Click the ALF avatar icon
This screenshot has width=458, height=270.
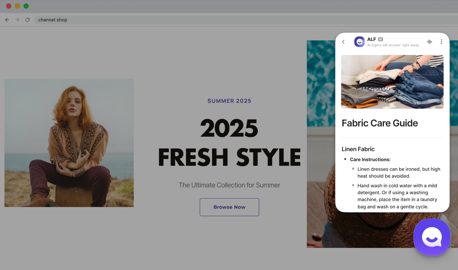[359, 42]
